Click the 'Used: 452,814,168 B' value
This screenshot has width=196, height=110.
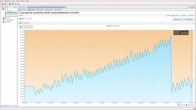pos(113,26)
